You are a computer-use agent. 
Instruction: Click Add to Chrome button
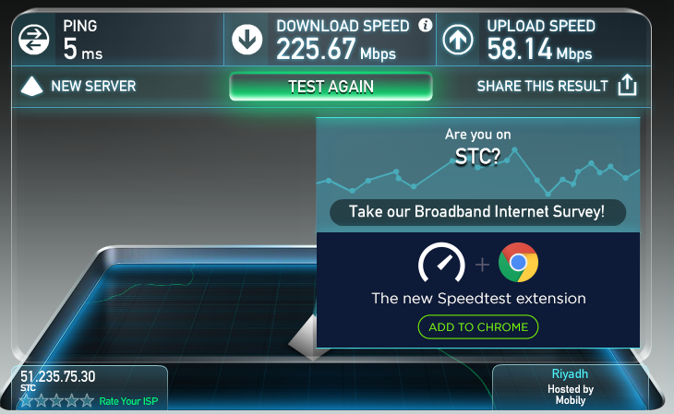tap(478, 326)
